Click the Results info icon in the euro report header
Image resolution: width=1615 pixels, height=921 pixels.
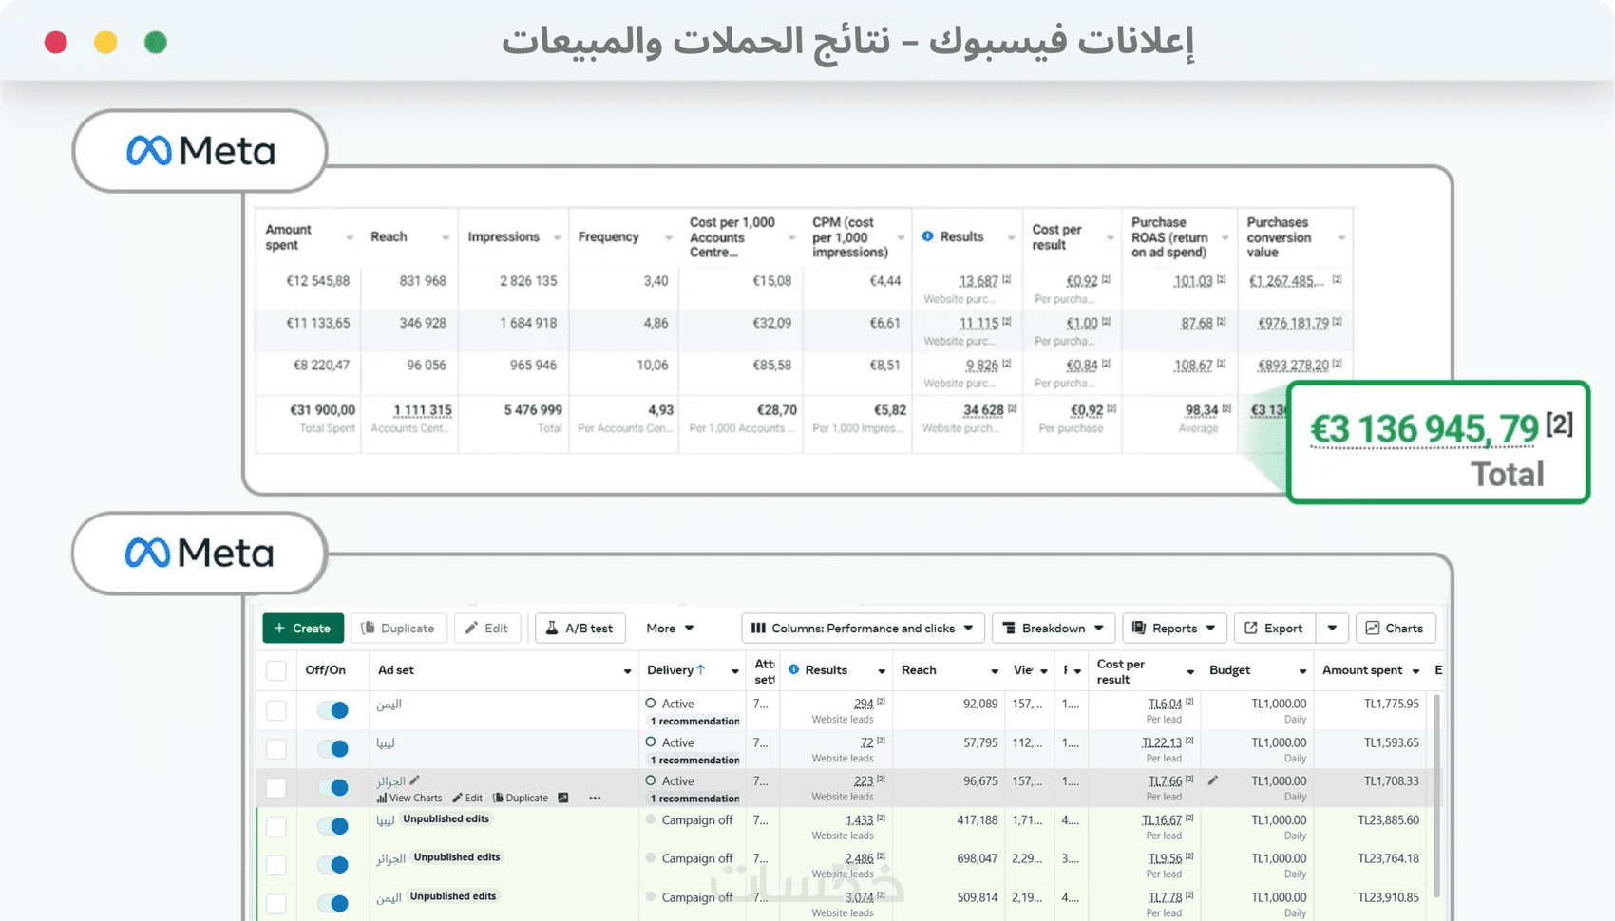tap(927, 236)
